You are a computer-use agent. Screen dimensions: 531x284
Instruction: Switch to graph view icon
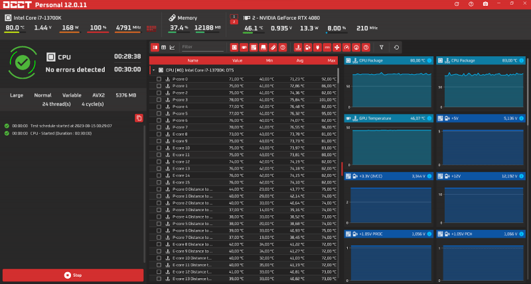tap(173, 48)
